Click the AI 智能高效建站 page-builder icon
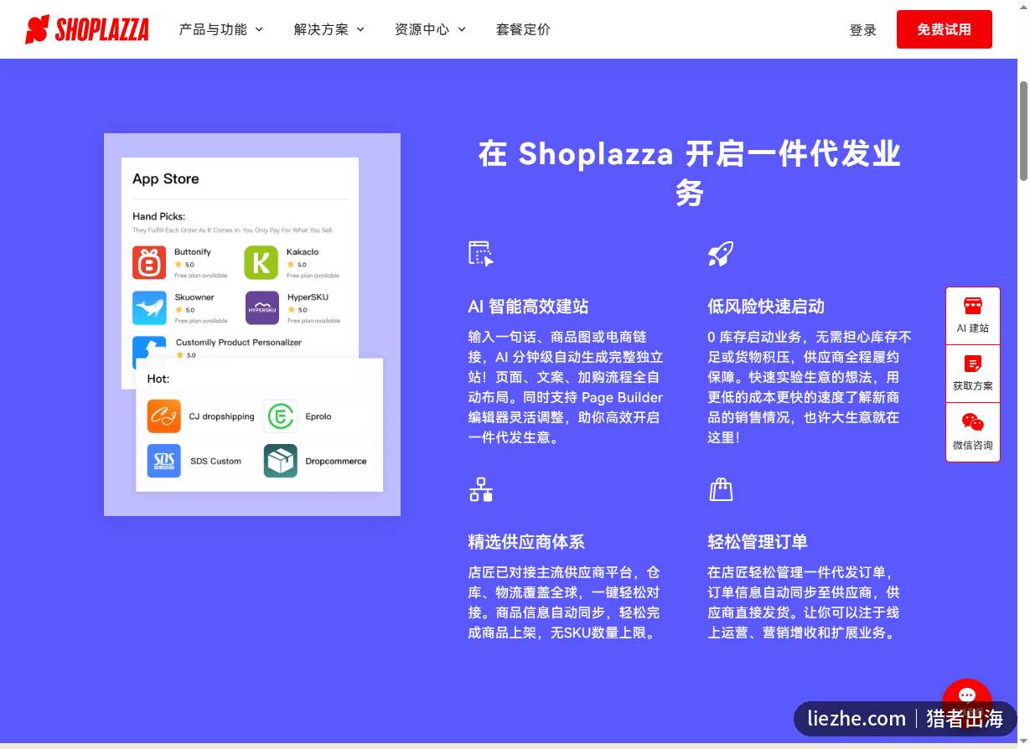The width and height of the screenshot is (1030, 749). (481, 254)
